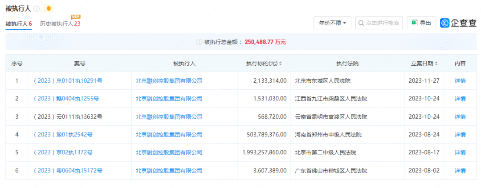
Task: Click the 企查查 logo
Action: click(458, 23)
